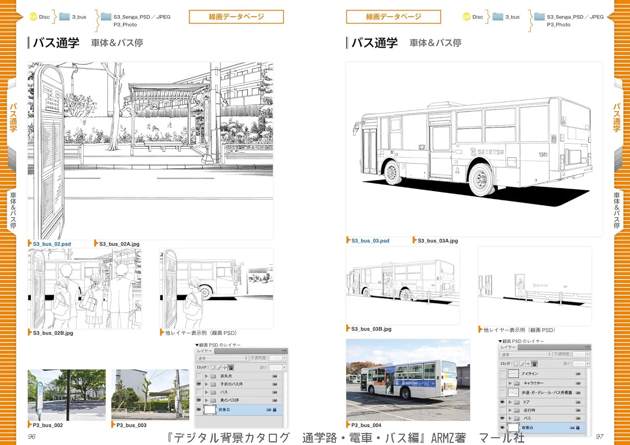Expand the キャラクター layer group triangle
630x445 pixels.
(x=510, y=383)
